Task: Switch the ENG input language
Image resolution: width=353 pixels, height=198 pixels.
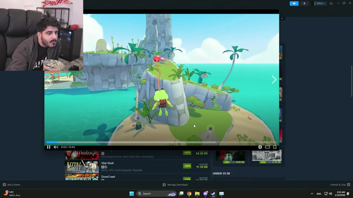Action: (319, 194)
